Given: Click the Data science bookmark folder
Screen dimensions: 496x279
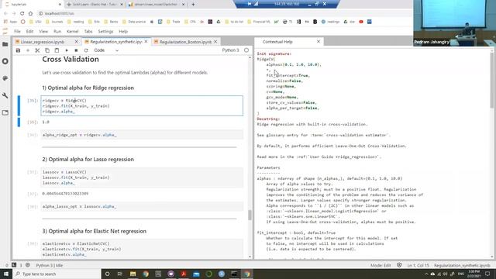Looking at the screenshot, I should [134, 22].
